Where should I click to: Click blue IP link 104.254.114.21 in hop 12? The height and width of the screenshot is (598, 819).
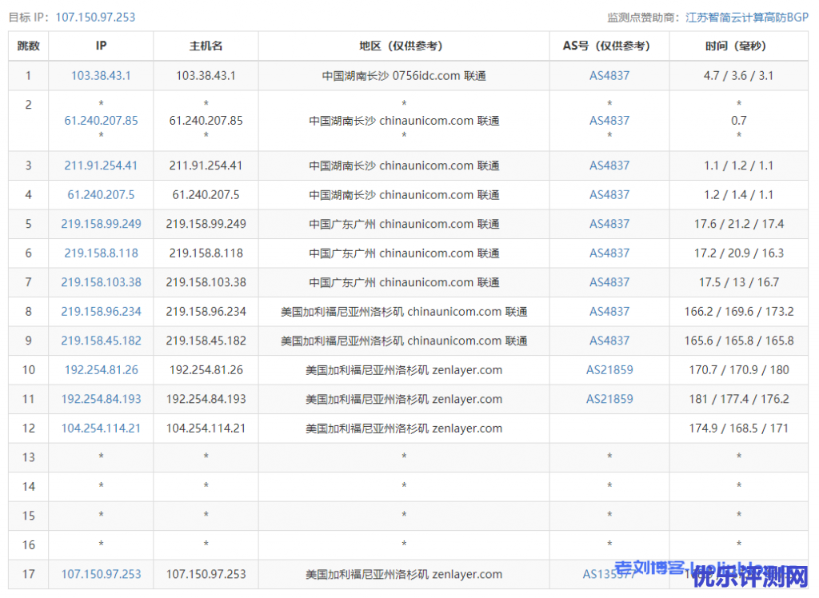[101, 429]
